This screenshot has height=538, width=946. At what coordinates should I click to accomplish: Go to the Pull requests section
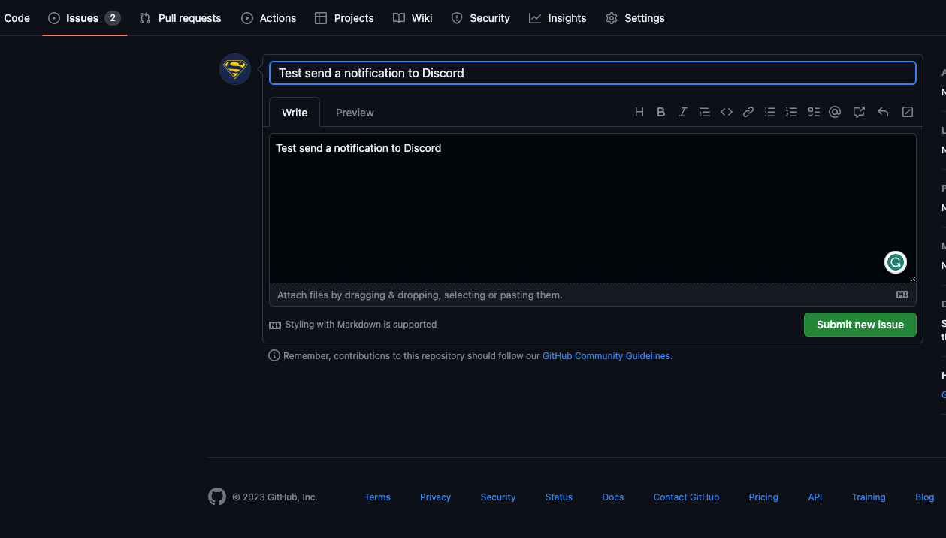(180, 17)
